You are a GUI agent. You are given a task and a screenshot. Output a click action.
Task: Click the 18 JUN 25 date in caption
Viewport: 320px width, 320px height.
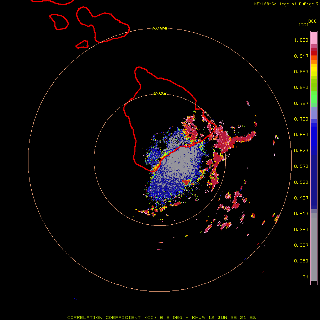223,318
